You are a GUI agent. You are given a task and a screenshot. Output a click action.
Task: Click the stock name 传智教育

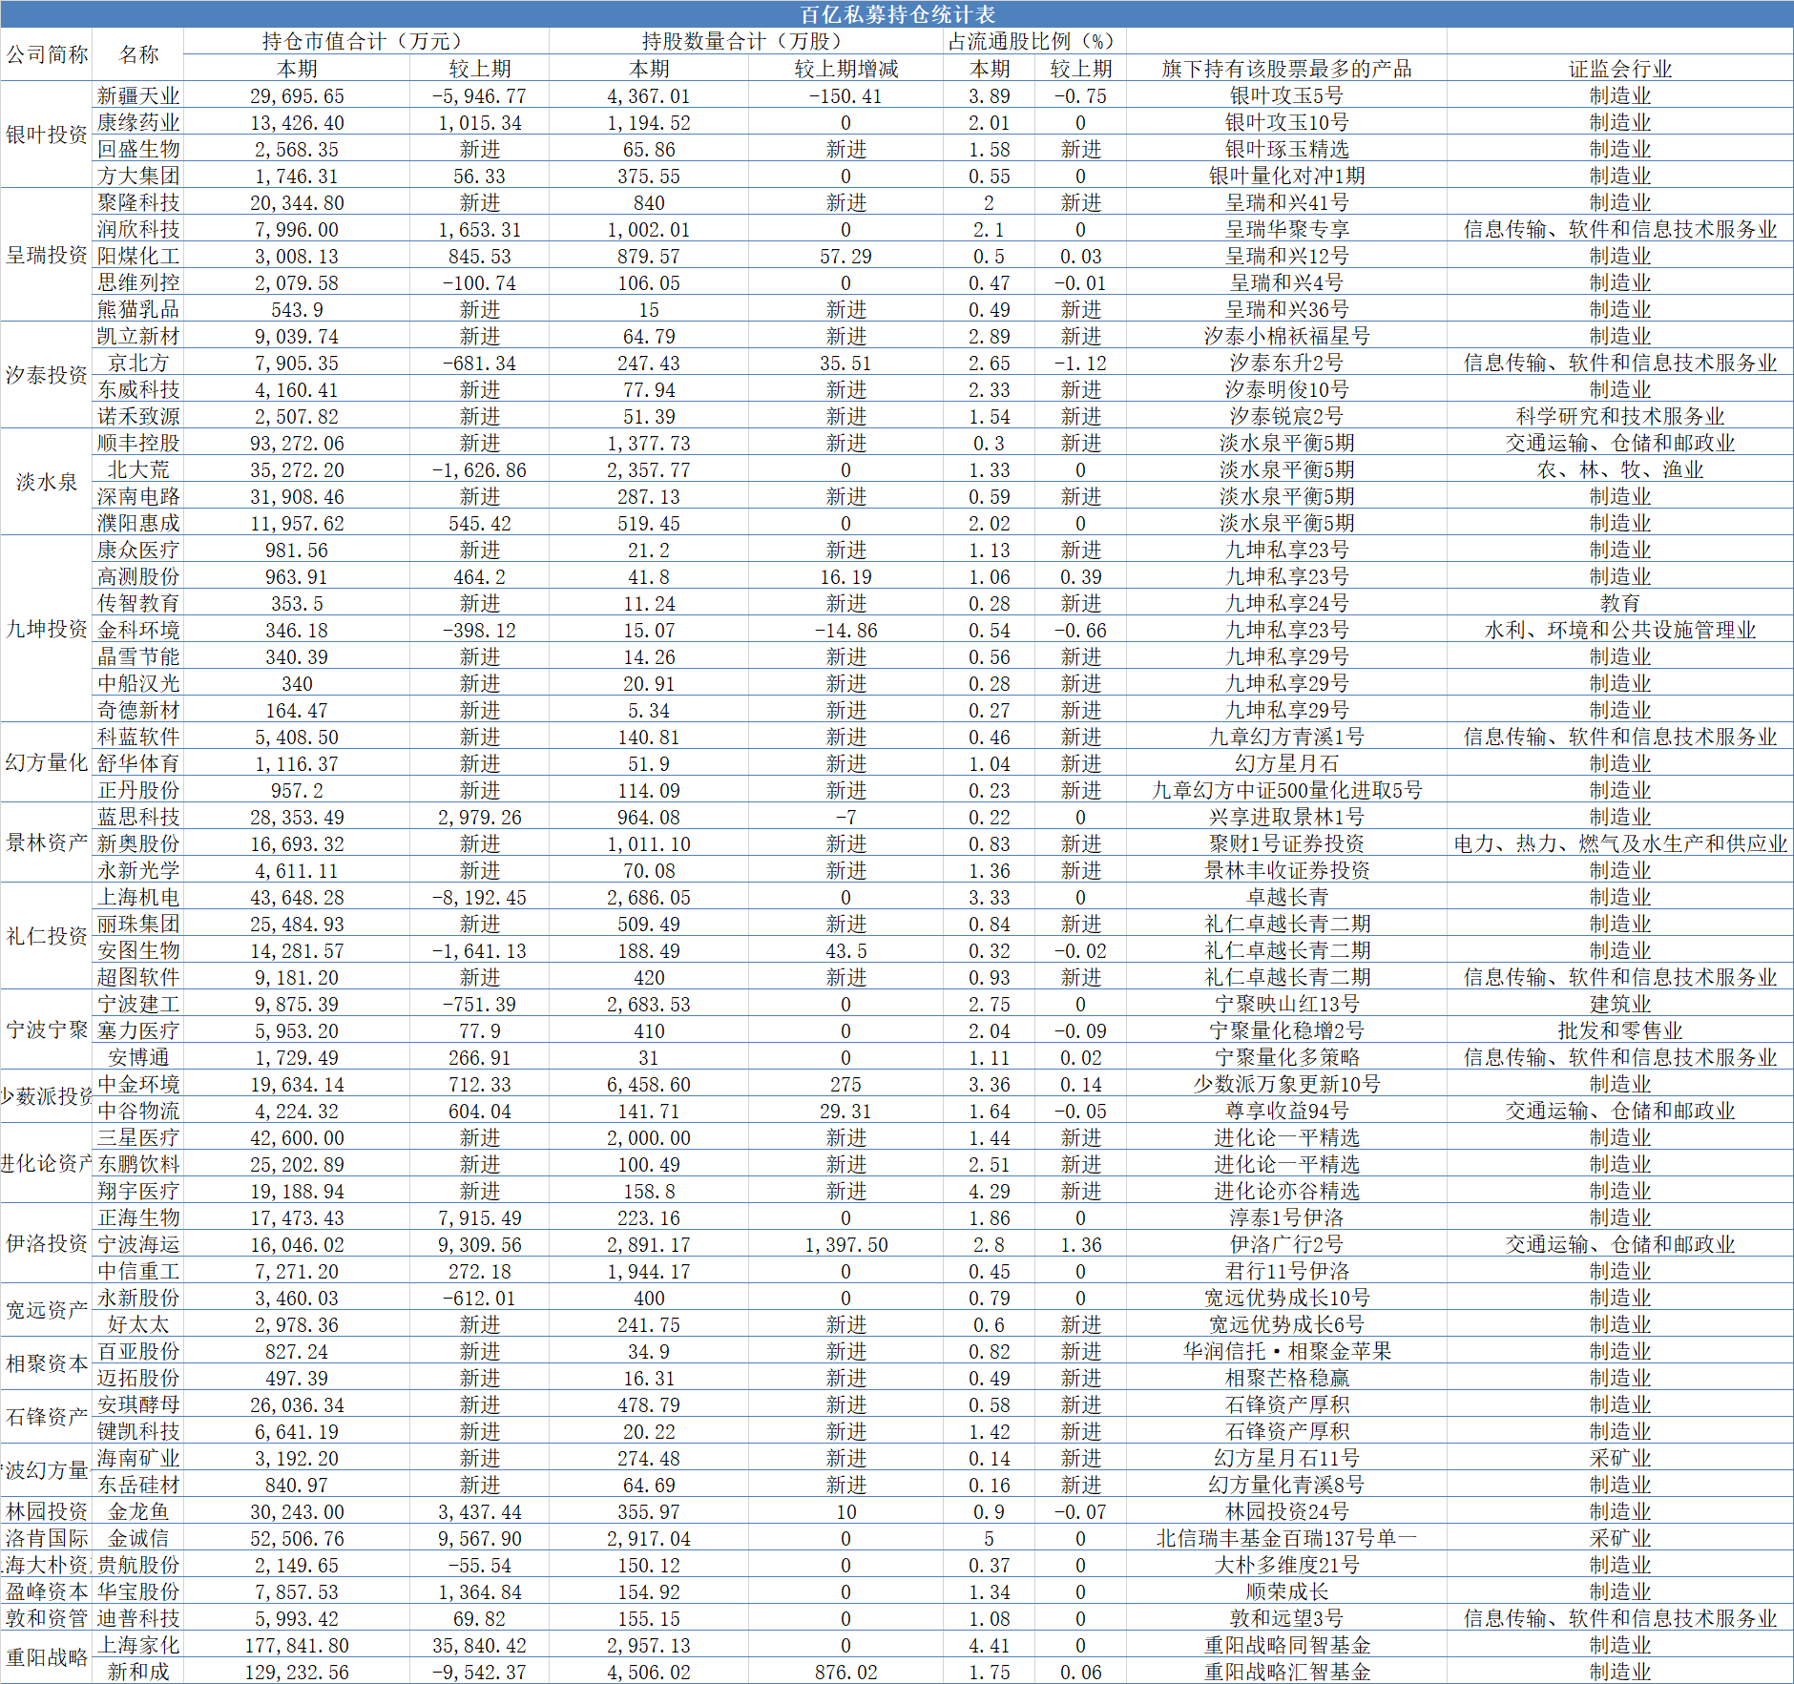coord(138,603)
